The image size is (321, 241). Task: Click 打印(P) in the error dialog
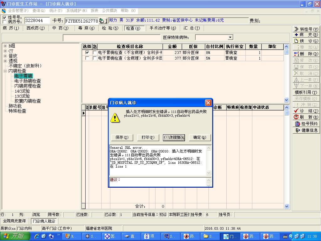click(x=148, y=137)
